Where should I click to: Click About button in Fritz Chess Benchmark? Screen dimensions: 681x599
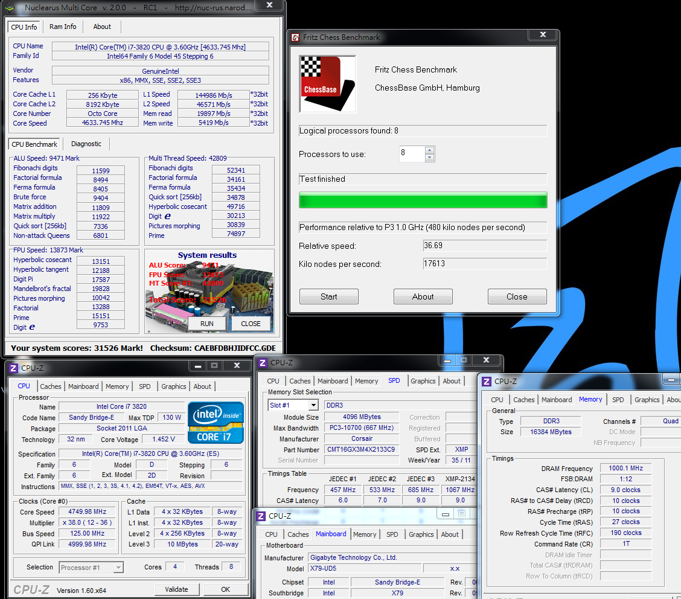(x=423, y=296)
